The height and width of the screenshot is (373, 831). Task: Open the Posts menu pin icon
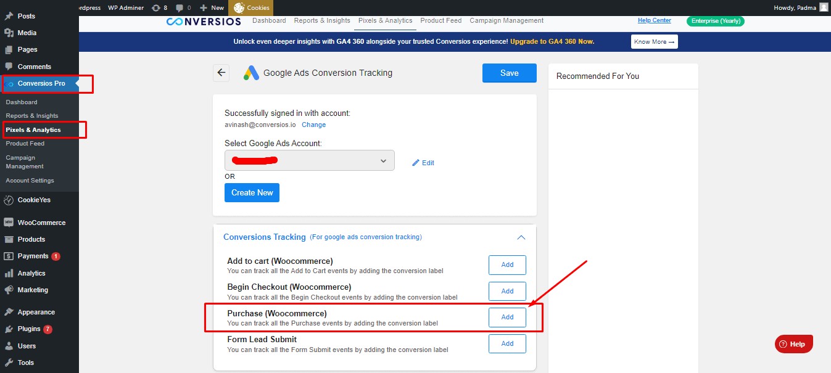(x=9, y=16)
